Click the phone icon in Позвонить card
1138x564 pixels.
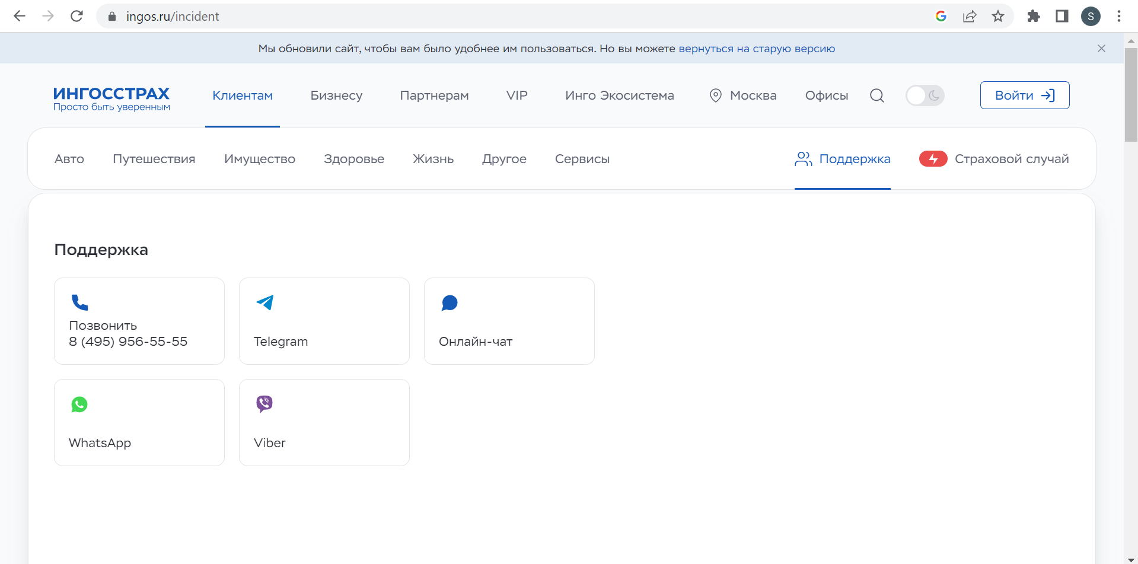[79, 302]
